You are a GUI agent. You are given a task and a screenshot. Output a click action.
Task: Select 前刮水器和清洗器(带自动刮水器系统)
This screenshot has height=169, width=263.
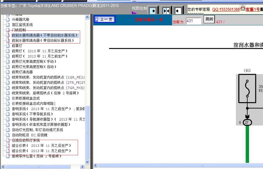pos(43,41)
